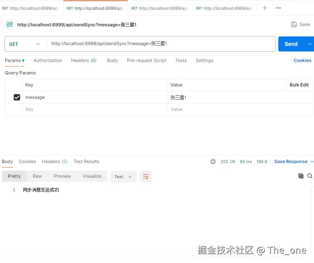Switch response view to Visualize
Screen dimensions: 314x263
(92, 176)
